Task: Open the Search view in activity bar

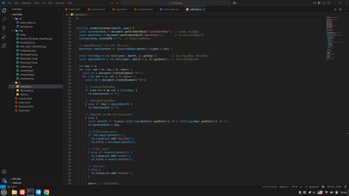Action: tap(4, 19)
